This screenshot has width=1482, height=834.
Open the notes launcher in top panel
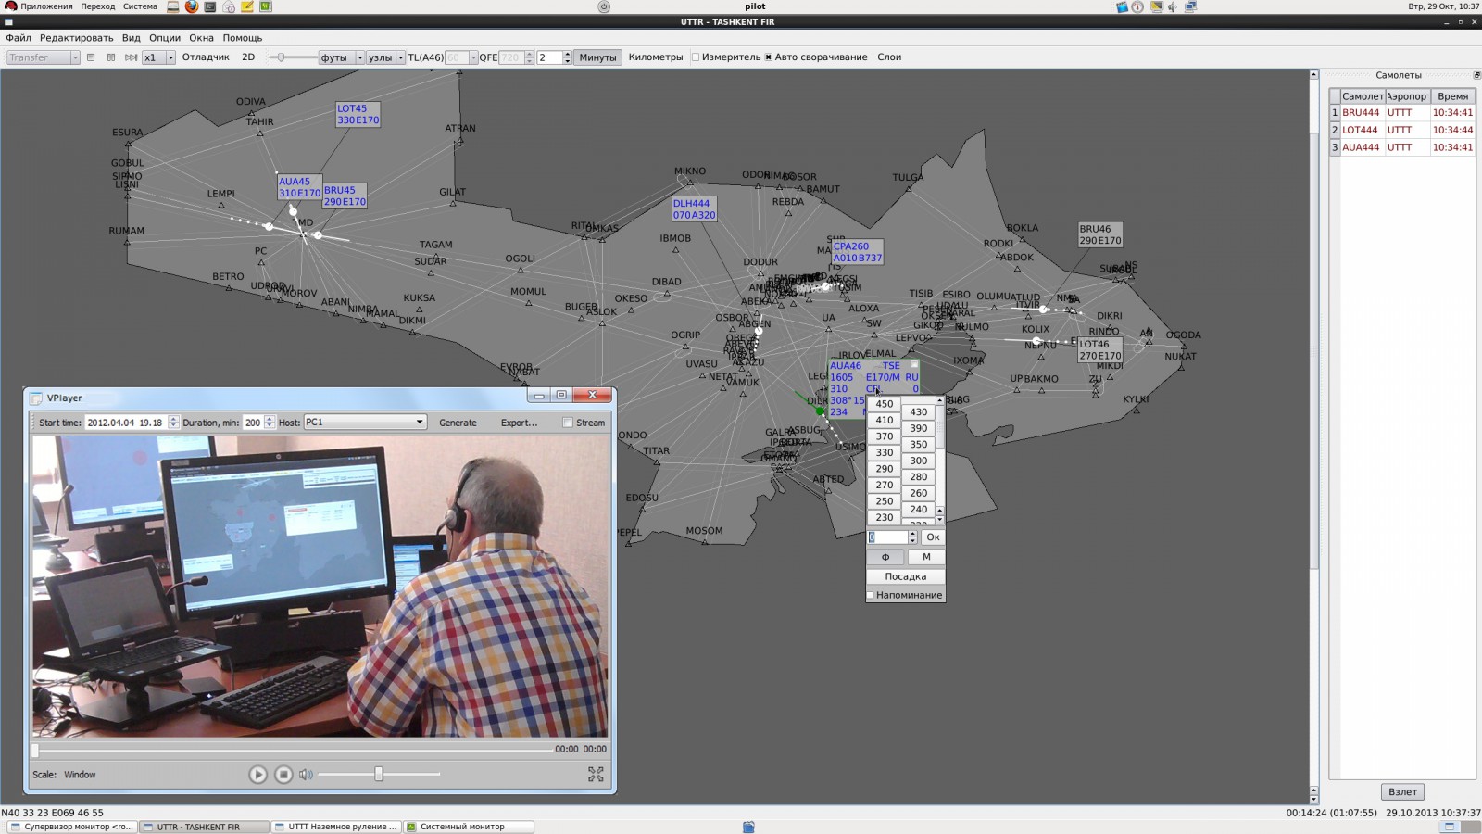pyautogui.click(x=247, y=6)
